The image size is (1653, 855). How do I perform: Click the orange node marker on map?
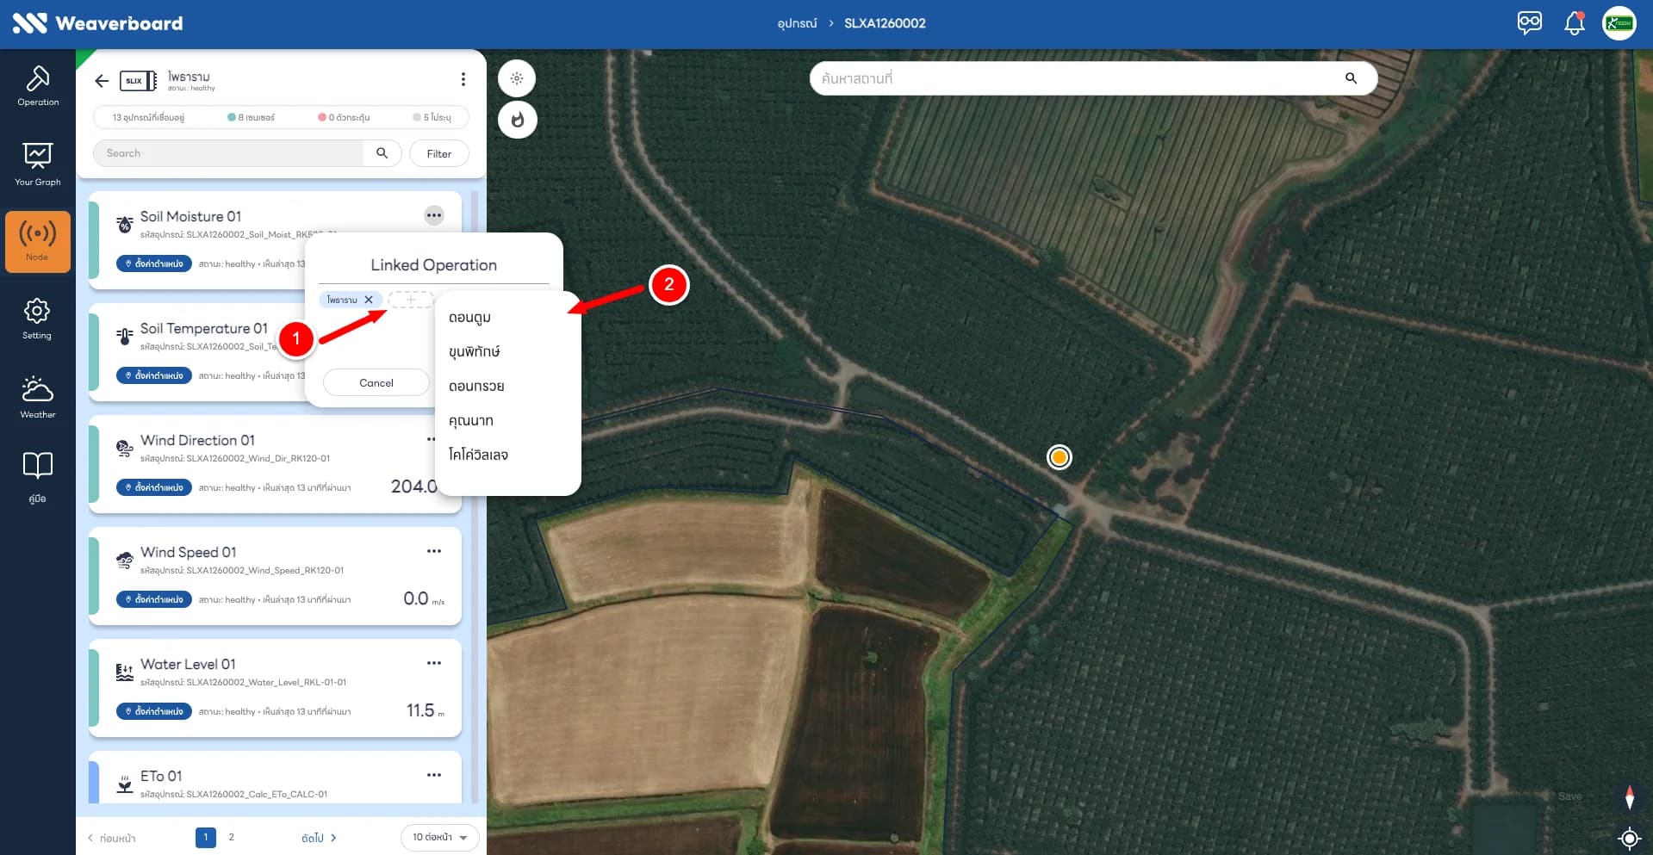(x=1060, y=457)
